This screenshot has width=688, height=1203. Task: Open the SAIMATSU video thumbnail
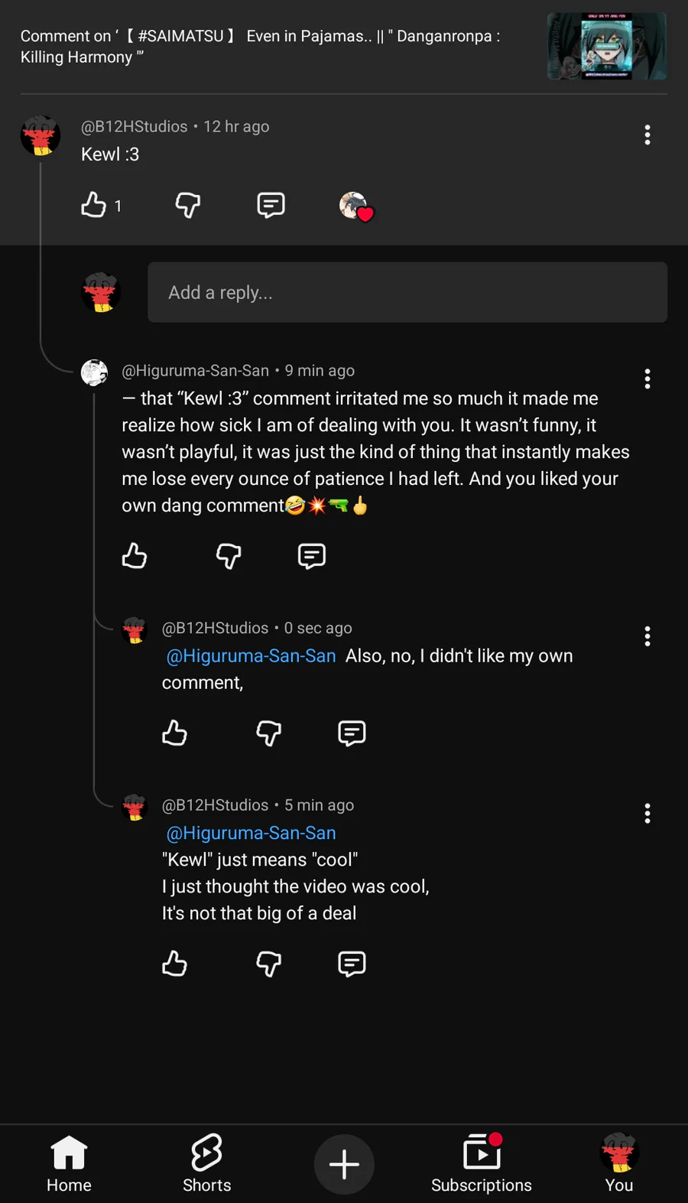point(607,47)
